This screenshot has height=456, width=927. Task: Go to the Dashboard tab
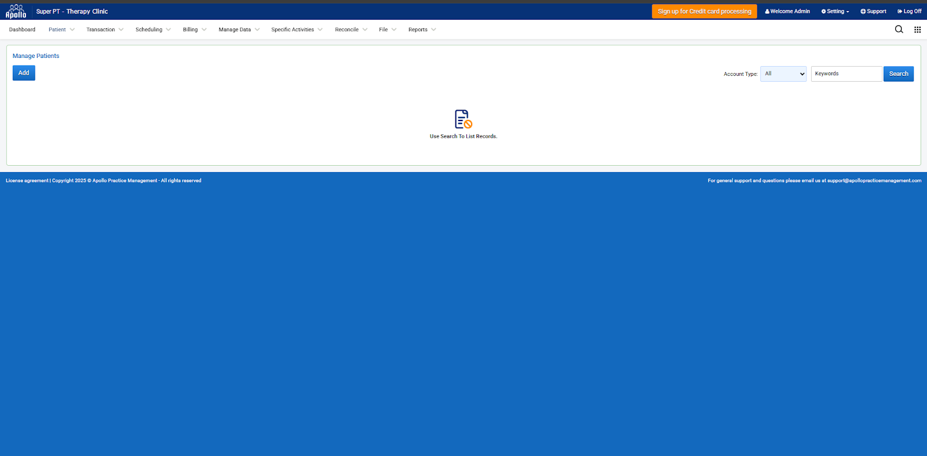pyautogui.click(x=22, y=30)
